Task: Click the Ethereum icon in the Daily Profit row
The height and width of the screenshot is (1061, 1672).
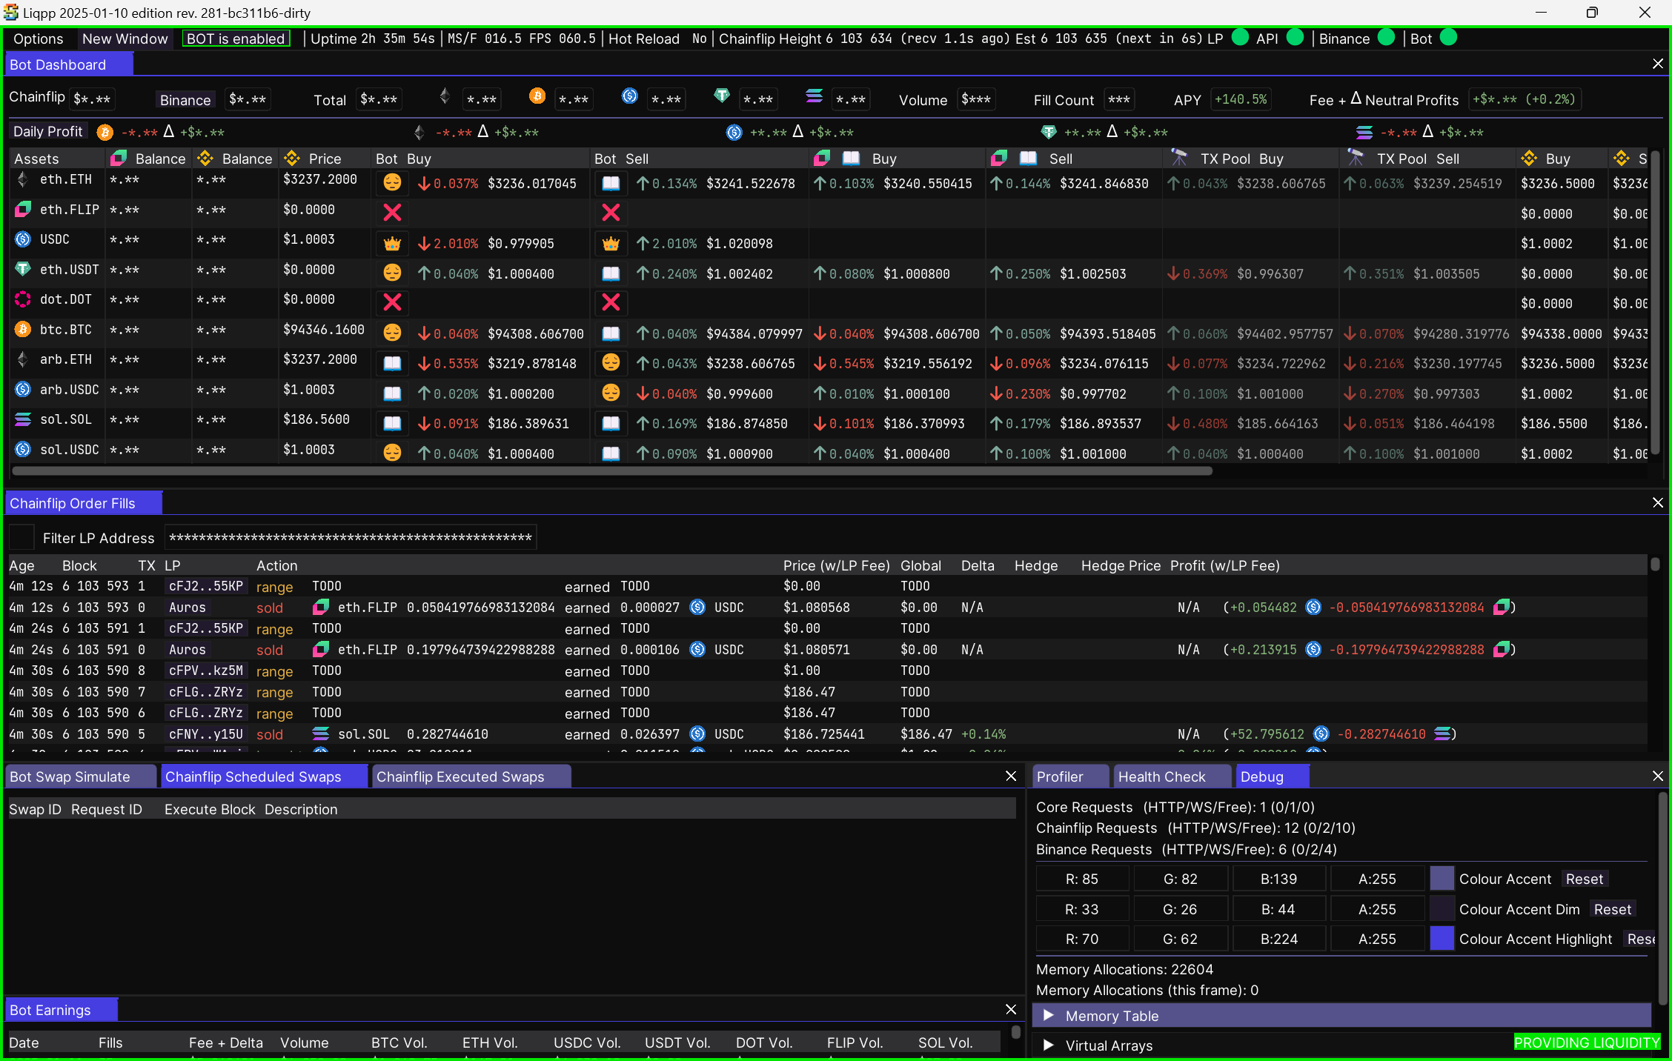Action: tap(419, 133)
